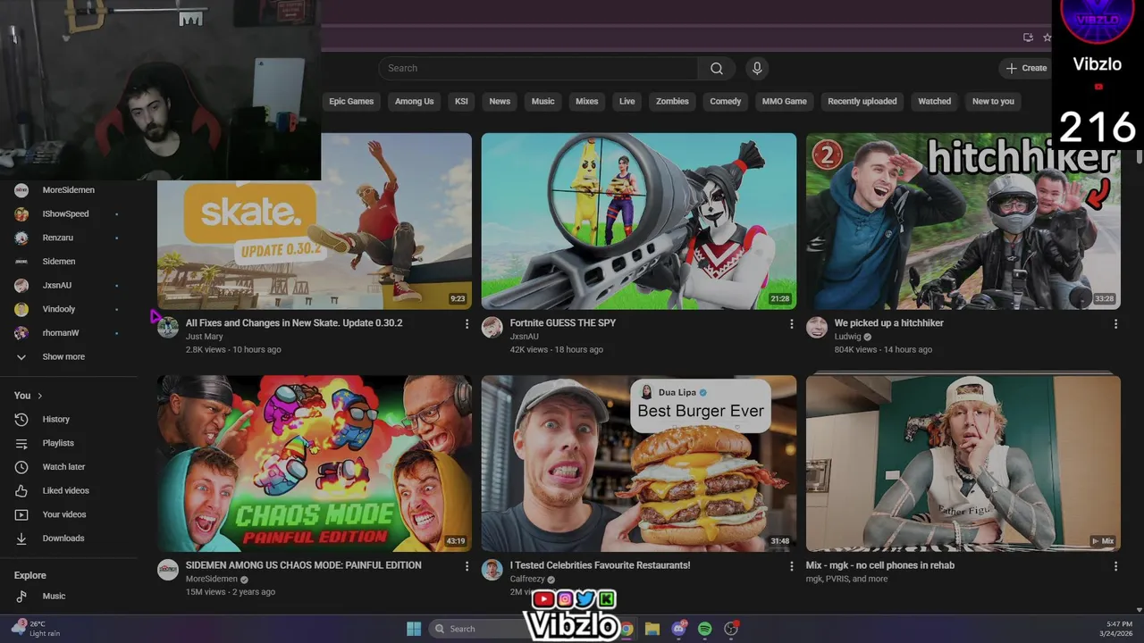Expand the You section chevron

click(39, 396)
